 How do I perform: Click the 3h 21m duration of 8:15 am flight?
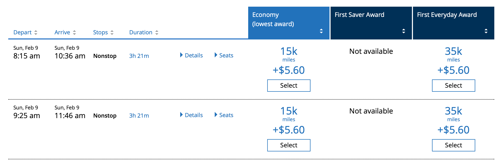139,56
